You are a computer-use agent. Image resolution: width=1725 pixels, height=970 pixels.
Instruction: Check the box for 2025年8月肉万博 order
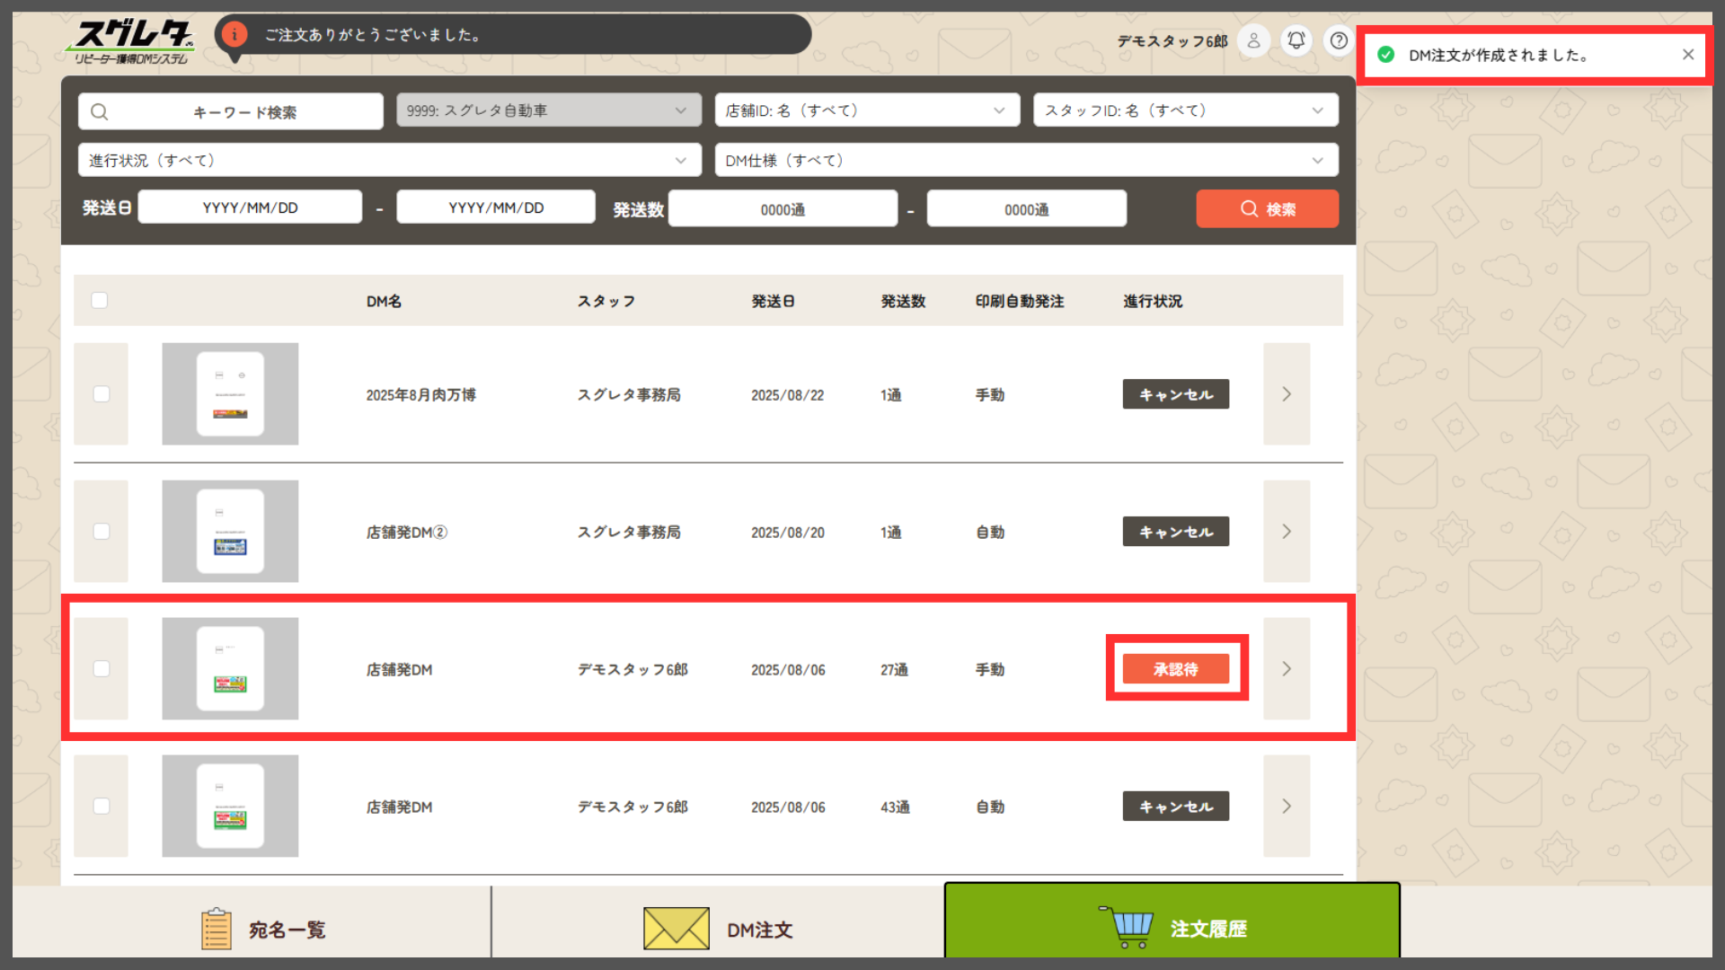point(102,394)
